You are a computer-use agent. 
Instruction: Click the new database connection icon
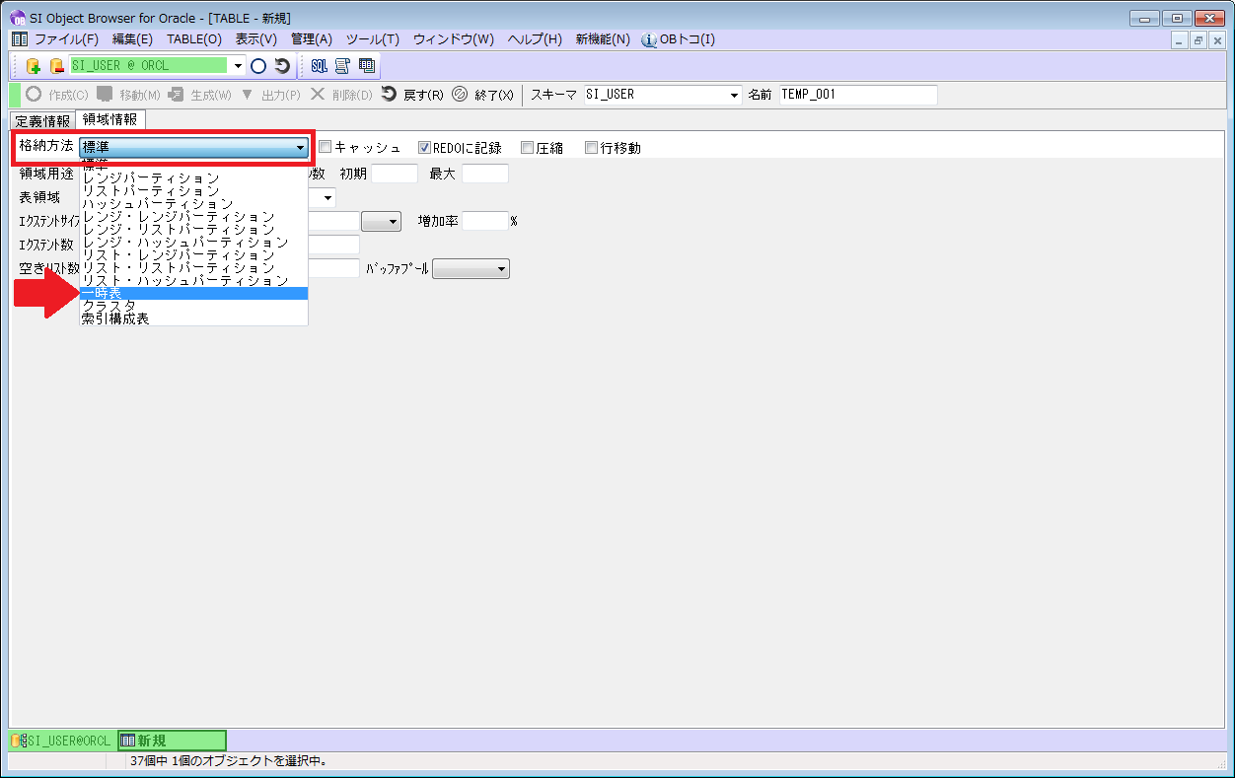pos(33,66)
